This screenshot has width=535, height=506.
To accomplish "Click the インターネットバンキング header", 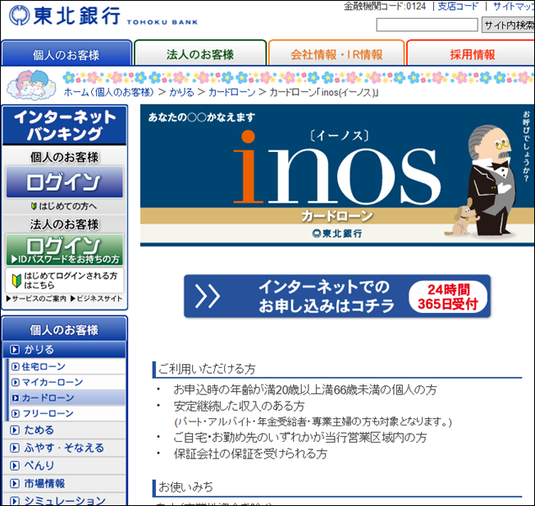I will point(65,126).
